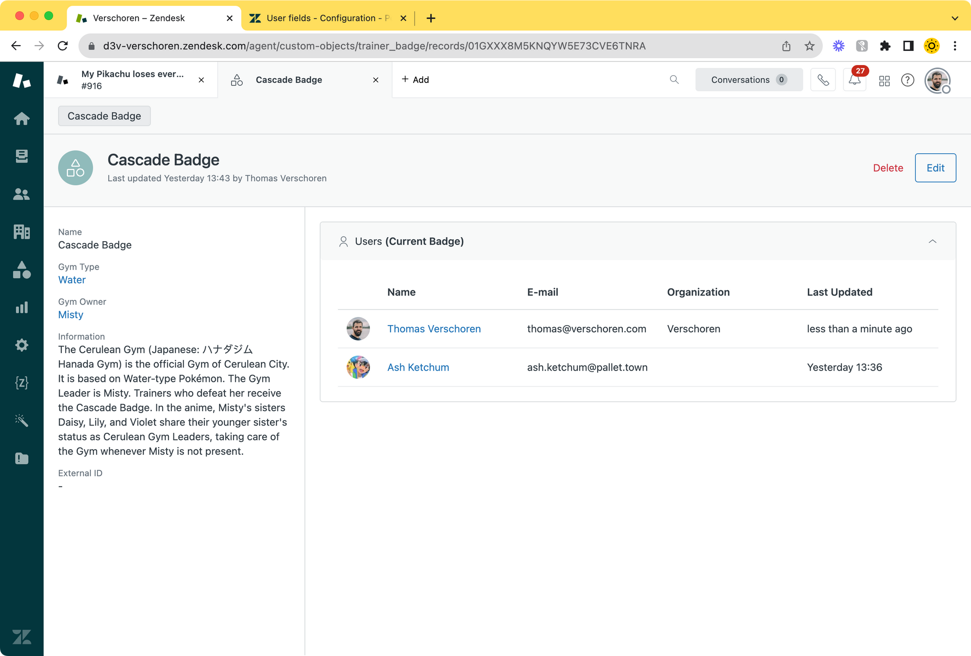Collapse the Users (Current Badge) panel

(x=932, y=241)
